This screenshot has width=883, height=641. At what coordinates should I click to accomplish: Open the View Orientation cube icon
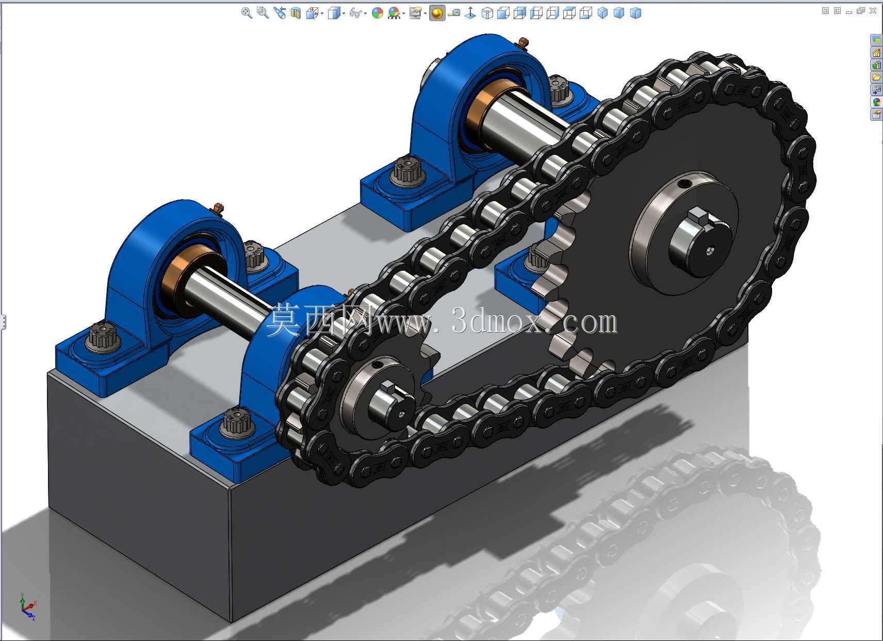pos(312,13)
